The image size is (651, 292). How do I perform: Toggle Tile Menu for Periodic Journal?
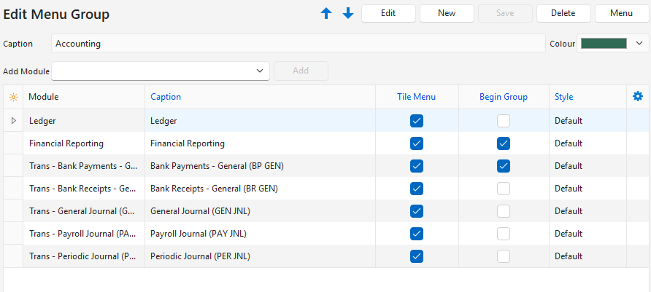tap(417, 256)
